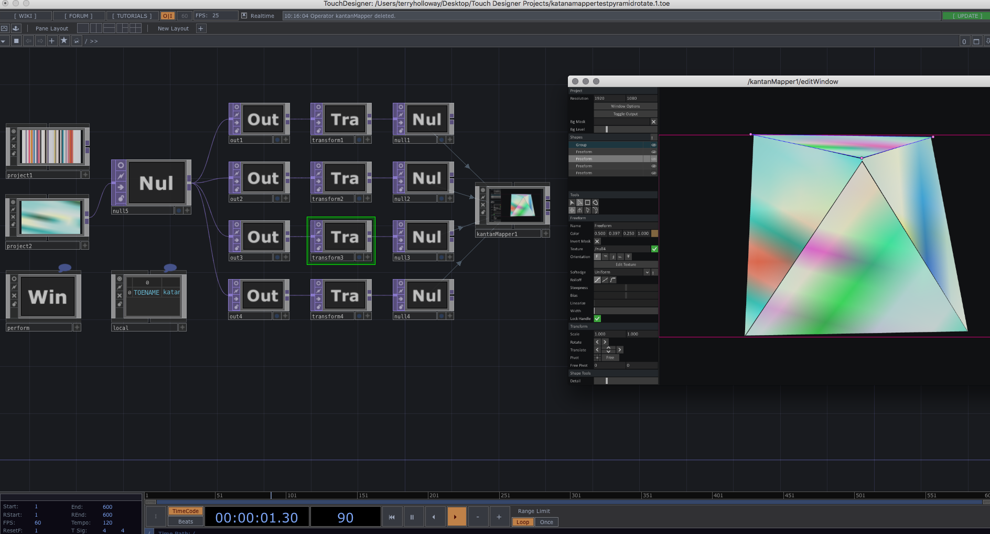
Task: Click the Freeform color swatch
Action: coord(654,233)
